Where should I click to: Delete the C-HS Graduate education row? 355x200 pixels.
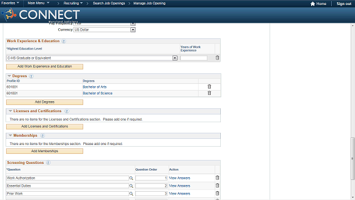(x=217, y=58)
